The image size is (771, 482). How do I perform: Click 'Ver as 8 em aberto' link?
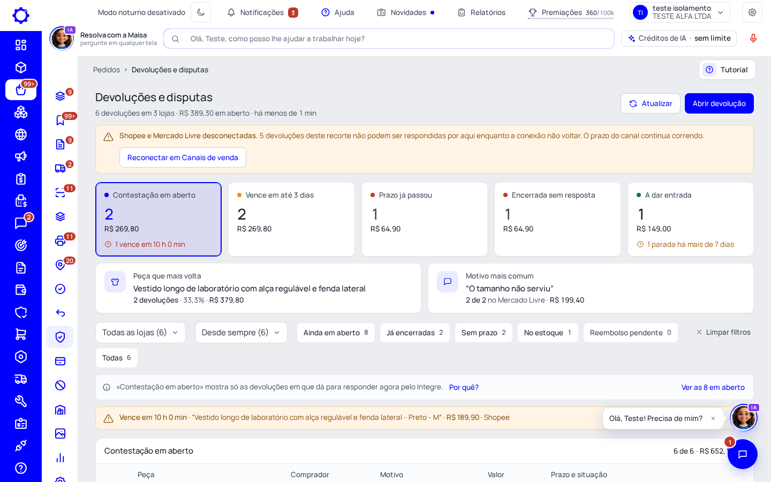click(713, 387)
